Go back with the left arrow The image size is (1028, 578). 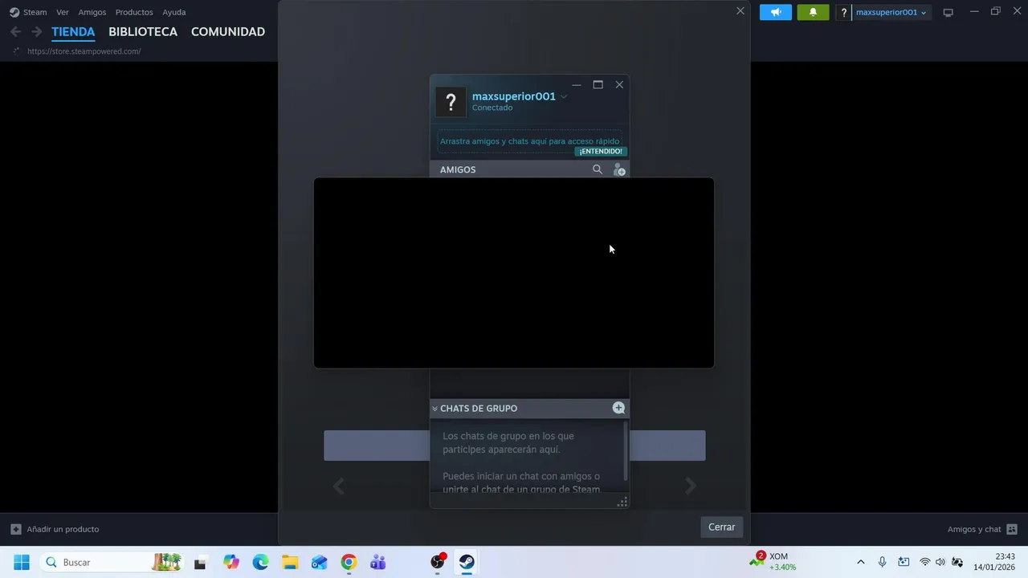[15, 31]
